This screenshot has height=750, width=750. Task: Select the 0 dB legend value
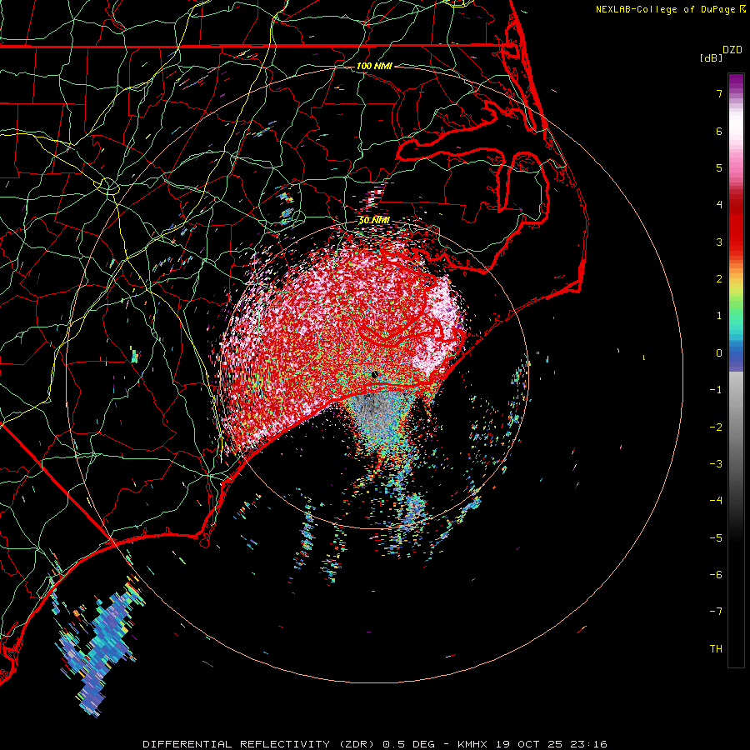pos(719,353)
